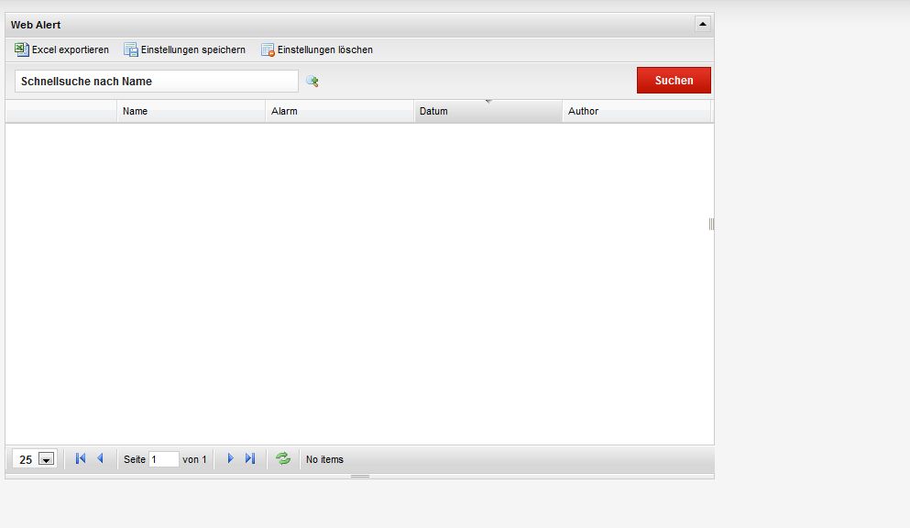Open the page size dropdown showing 25
Image resolution: width=910 pixels, height=528 pixels.
47,459
